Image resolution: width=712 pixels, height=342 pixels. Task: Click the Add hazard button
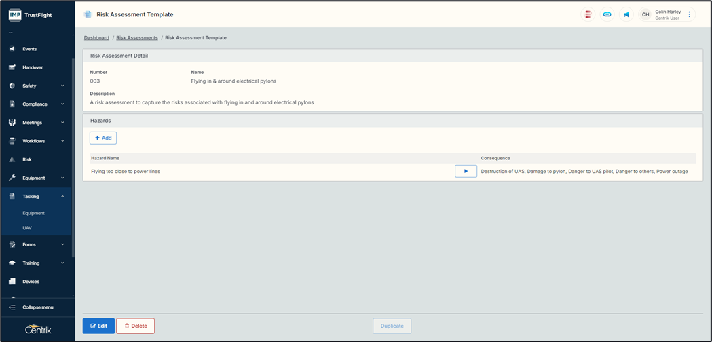coord(103,138)
